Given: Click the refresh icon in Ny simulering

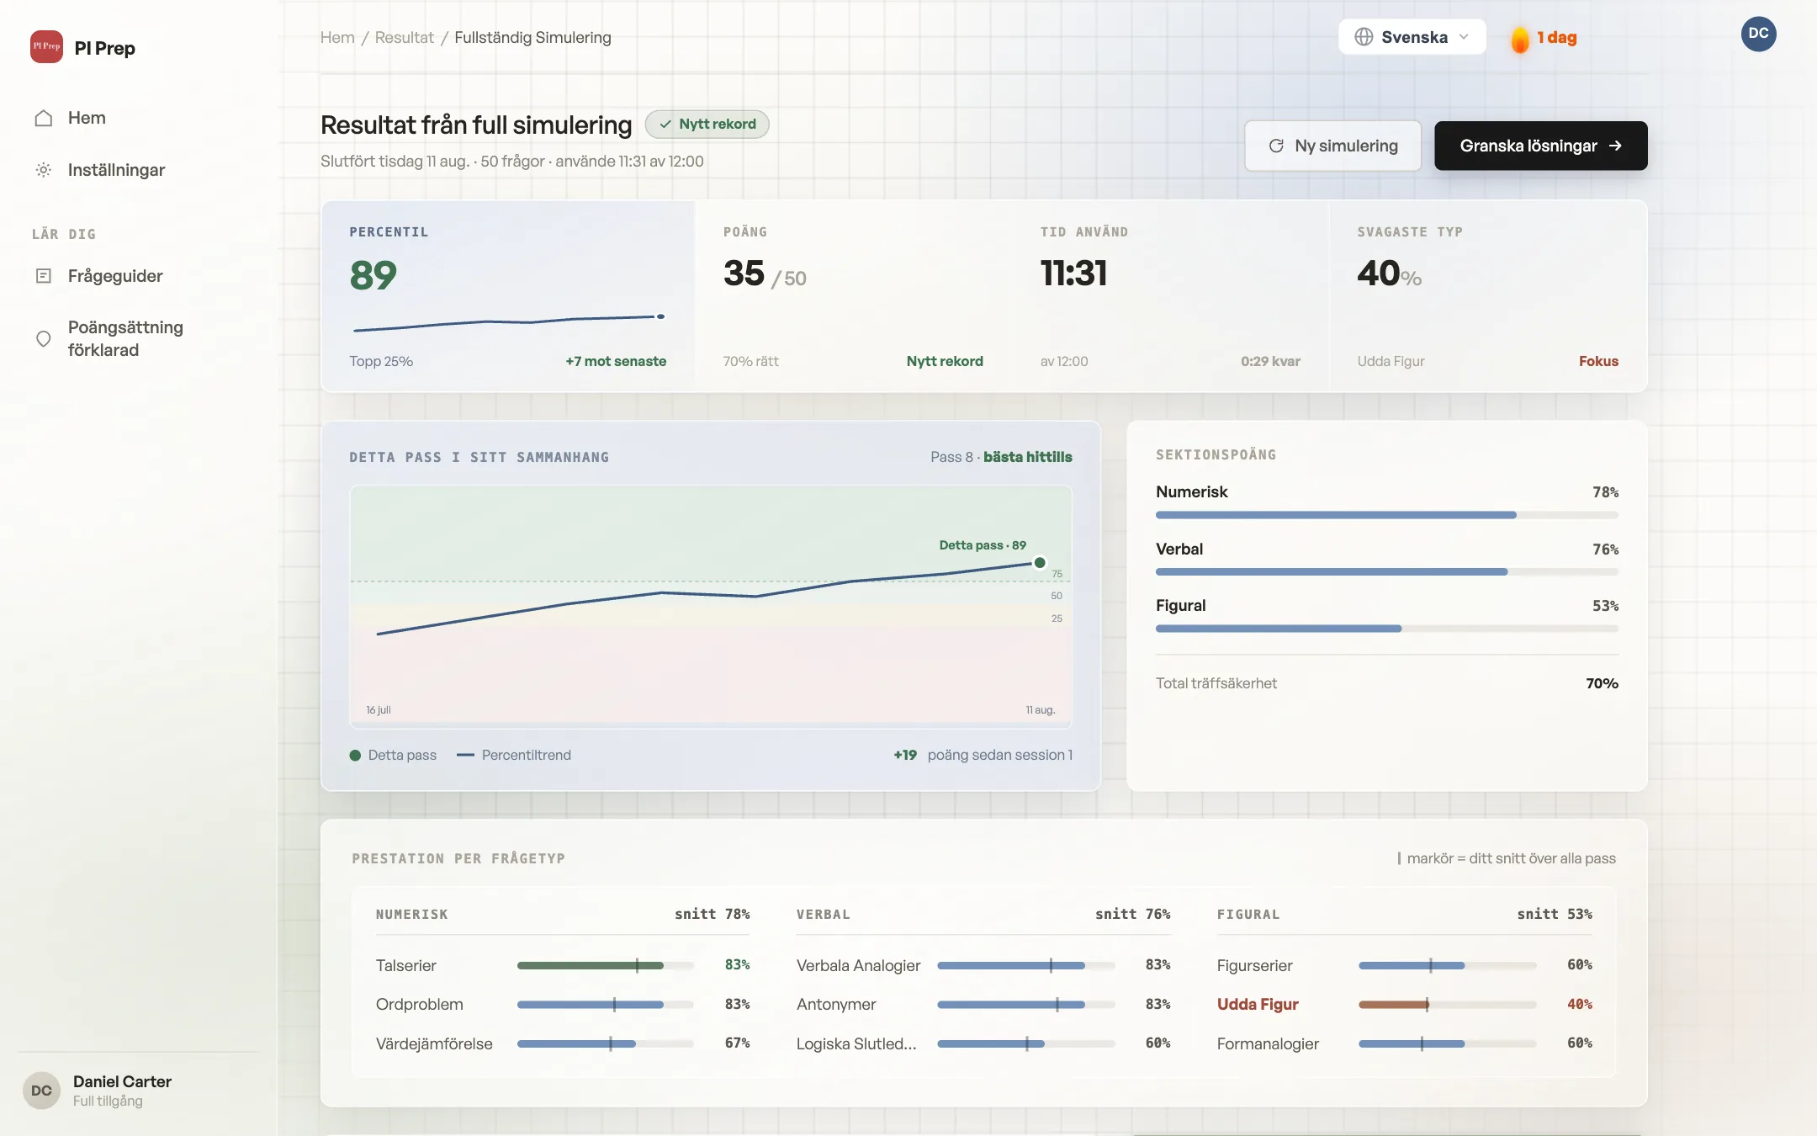Looking at the screenshot, I should [x=1276, y=146].
